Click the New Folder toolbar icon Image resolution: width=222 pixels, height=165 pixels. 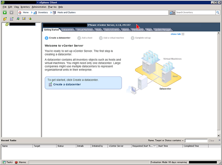pyautogui.click(x=5, y=19)
